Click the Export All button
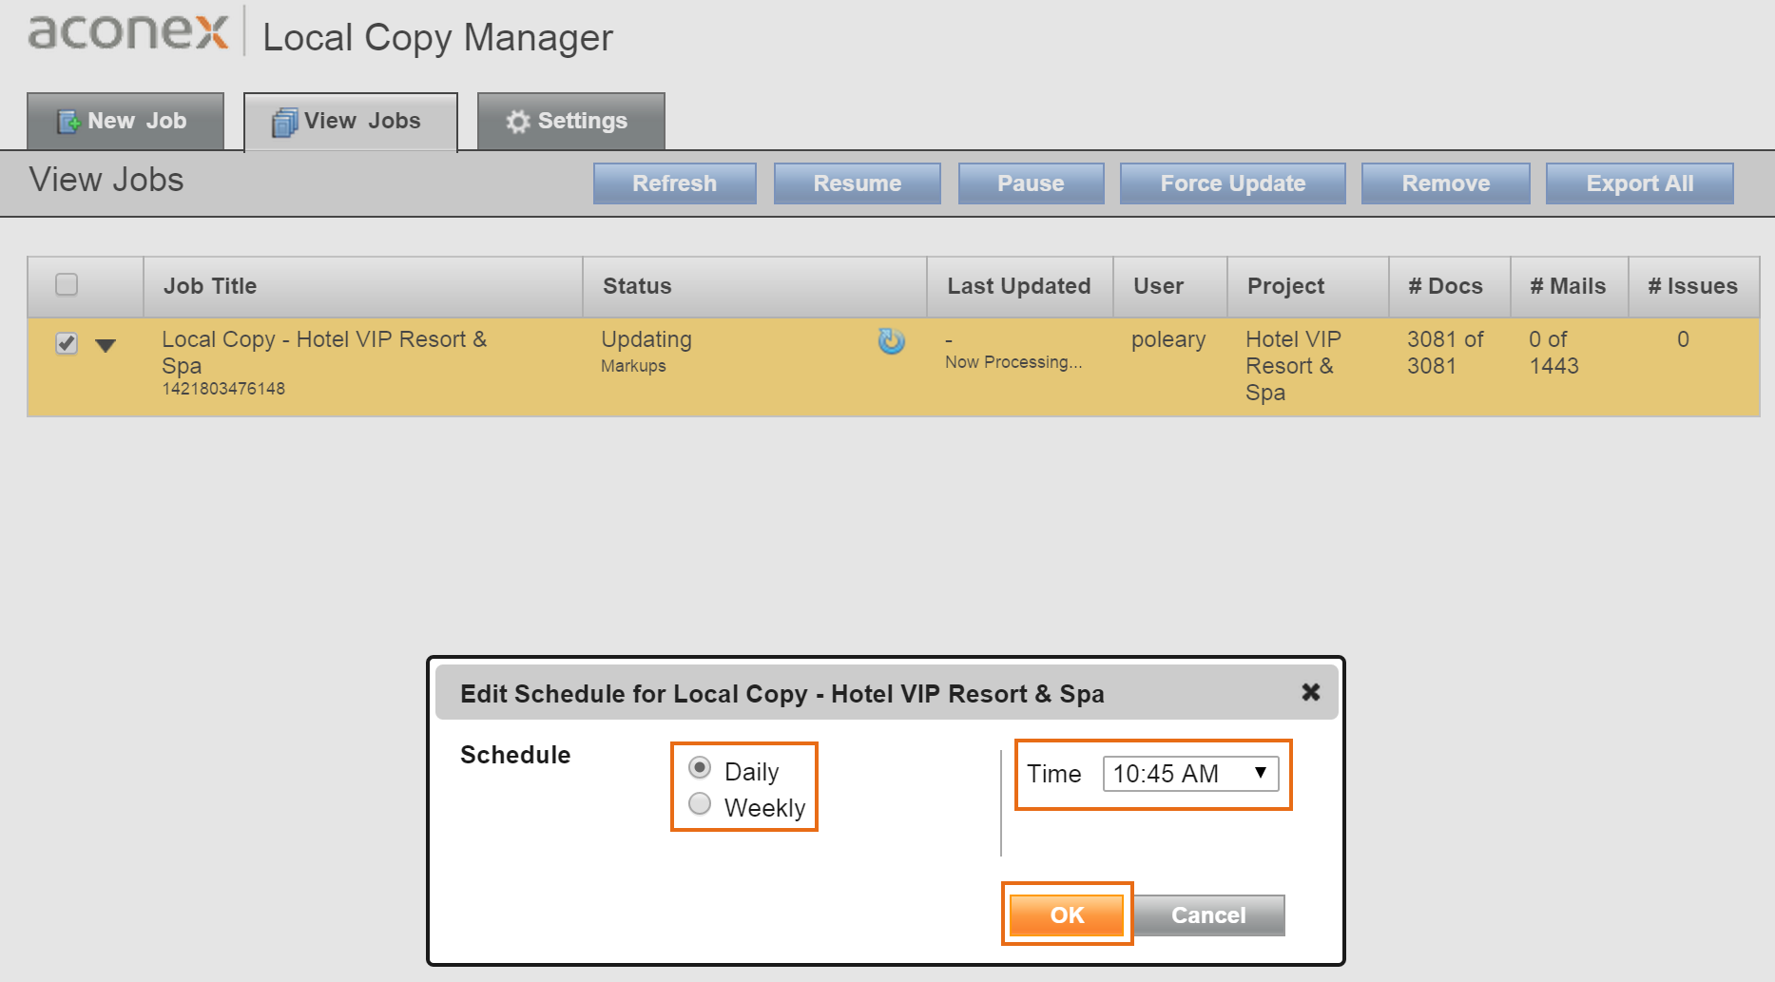Screen dimensions: 1775x982 pos(1640,183)
